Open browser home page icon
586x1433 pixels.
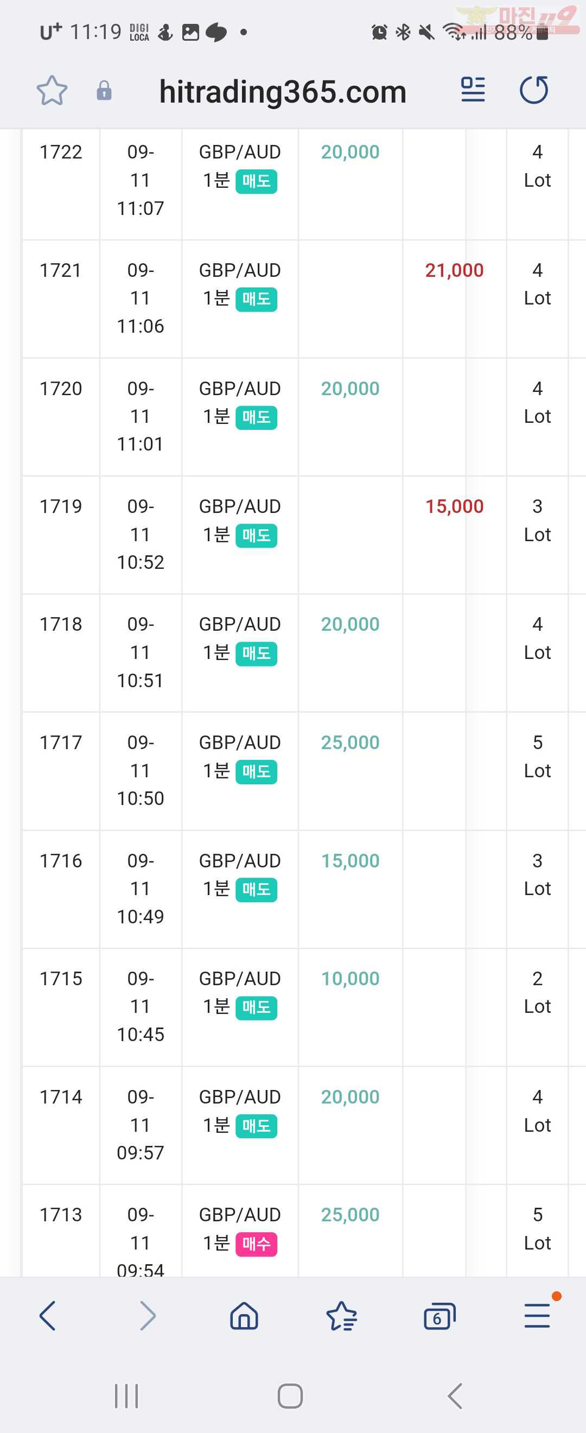coord(244,1316)
